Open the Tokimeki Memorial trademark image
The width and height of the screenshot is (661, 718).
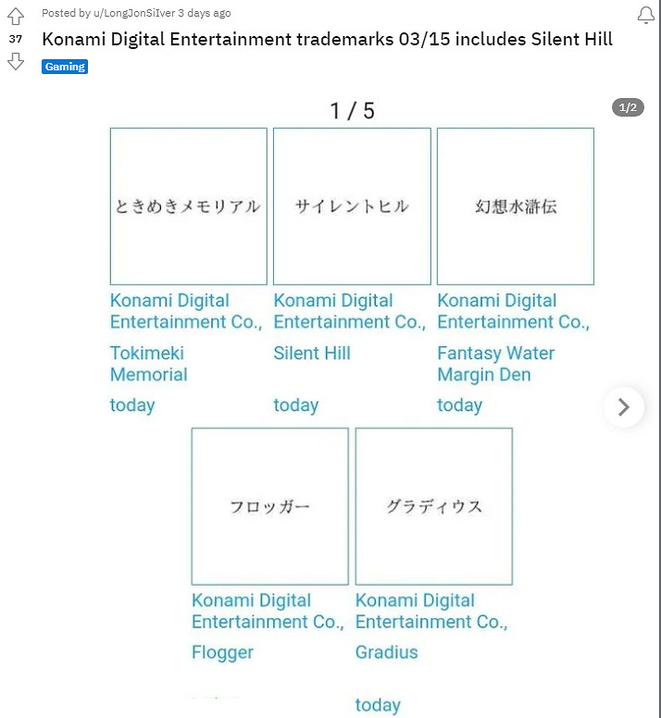(188, 206)
